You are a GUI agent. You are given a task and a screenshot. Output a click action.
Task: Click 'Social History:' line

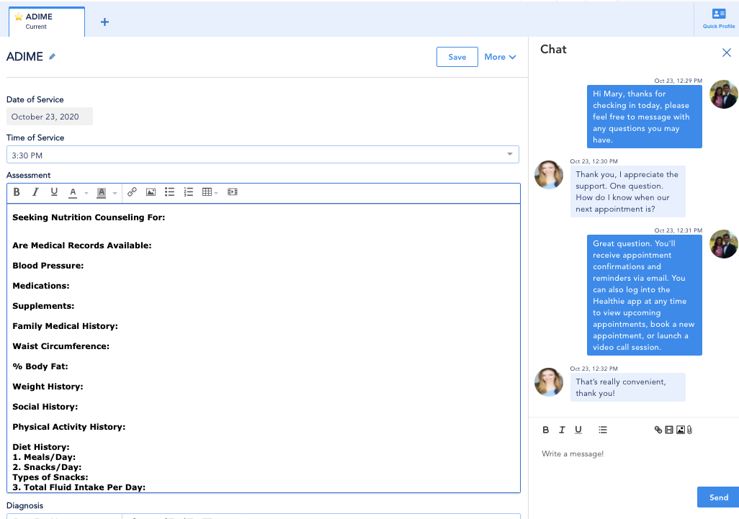pos(45,407)
